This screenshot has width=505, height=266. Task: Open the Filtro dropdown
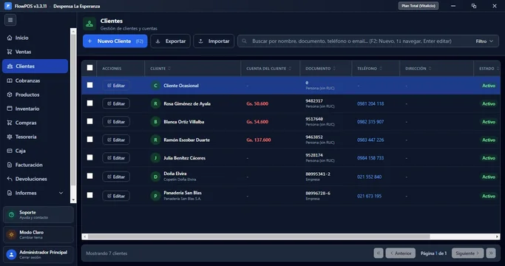(484, 41)
